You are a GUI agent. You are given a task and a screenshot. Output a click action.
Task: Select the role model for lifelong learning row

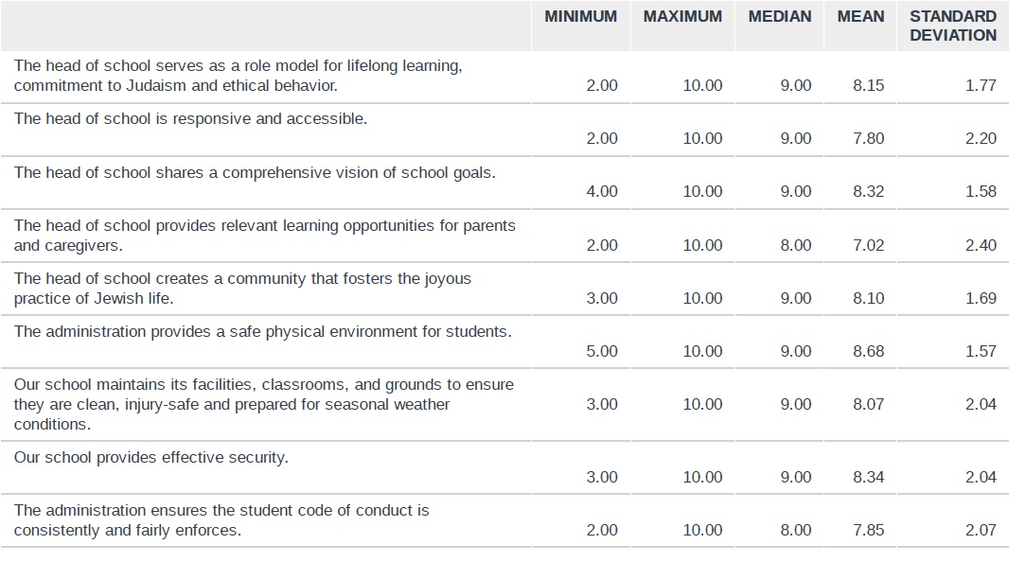(504, 78)
